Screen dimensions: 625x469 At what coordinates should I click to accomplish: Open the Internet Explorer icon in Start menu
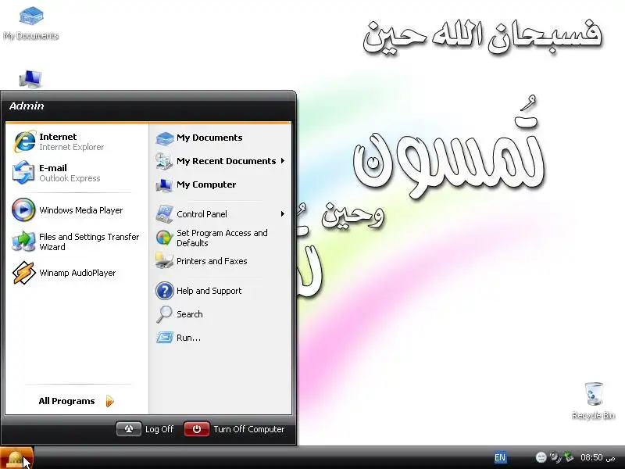(x=24, y=141)
